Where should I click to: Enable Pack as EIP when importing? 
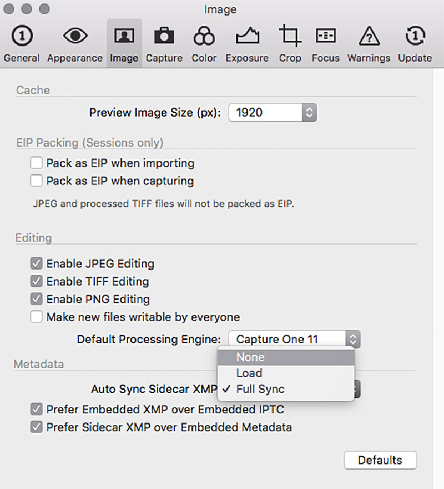pos(37,163)
